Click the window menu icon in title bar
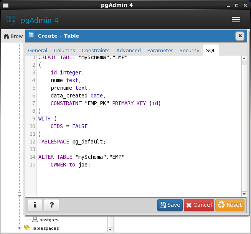Viewport: 251px width, 234px height. pos(6,5)
